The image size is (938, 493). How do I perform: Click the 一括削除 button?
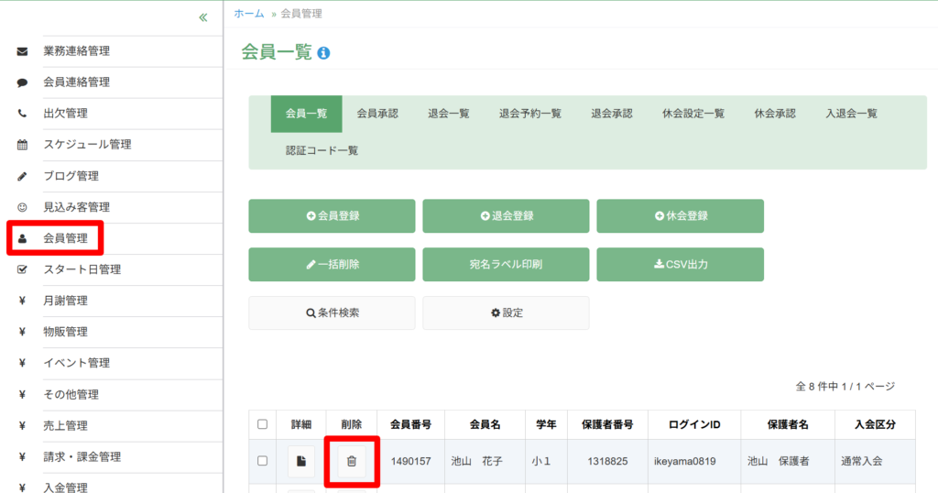coord(332,265)
